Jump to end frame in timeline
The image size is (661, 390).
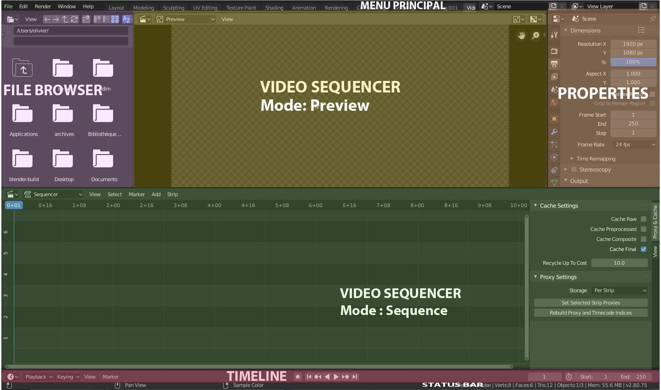click(355, 377)
